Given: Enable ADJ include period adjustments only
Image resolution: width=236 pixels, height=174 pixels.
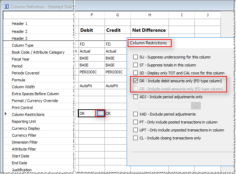Looking at the screenshot, I should [x=136, y=97].
